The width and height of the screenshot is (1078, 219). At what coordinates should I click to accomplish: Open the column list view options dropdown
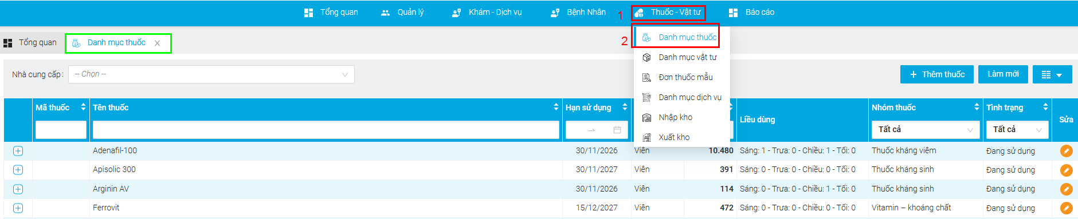point(1052,74)
